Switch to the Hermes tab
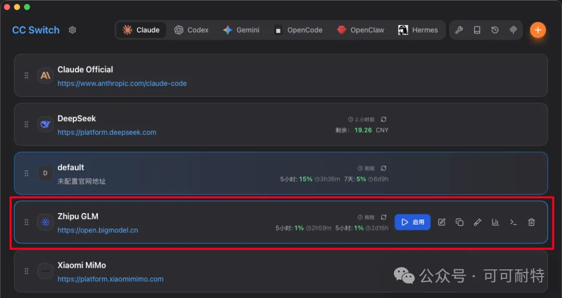 pos(418,30)
